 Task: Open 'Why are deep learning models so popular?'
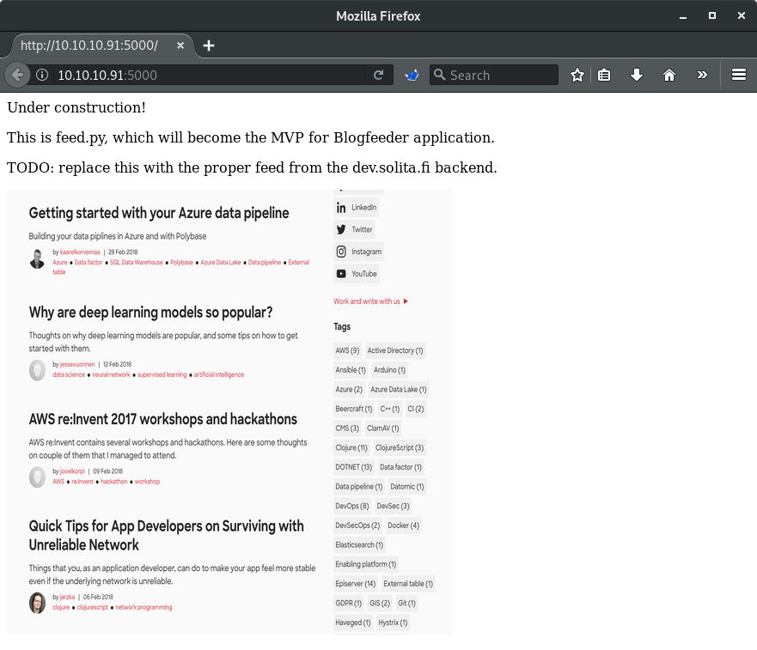[x=150, y=313]
